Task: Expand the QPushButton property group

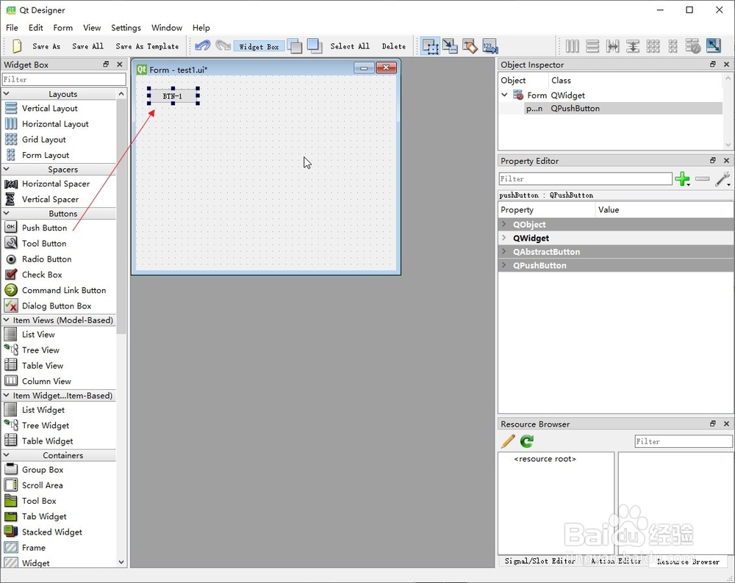Action: tap(504, 265)
